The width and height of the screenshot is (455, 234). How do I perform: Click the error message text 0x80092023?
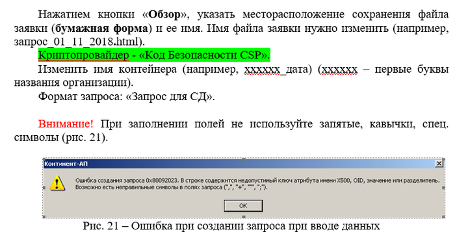point(163,181)
